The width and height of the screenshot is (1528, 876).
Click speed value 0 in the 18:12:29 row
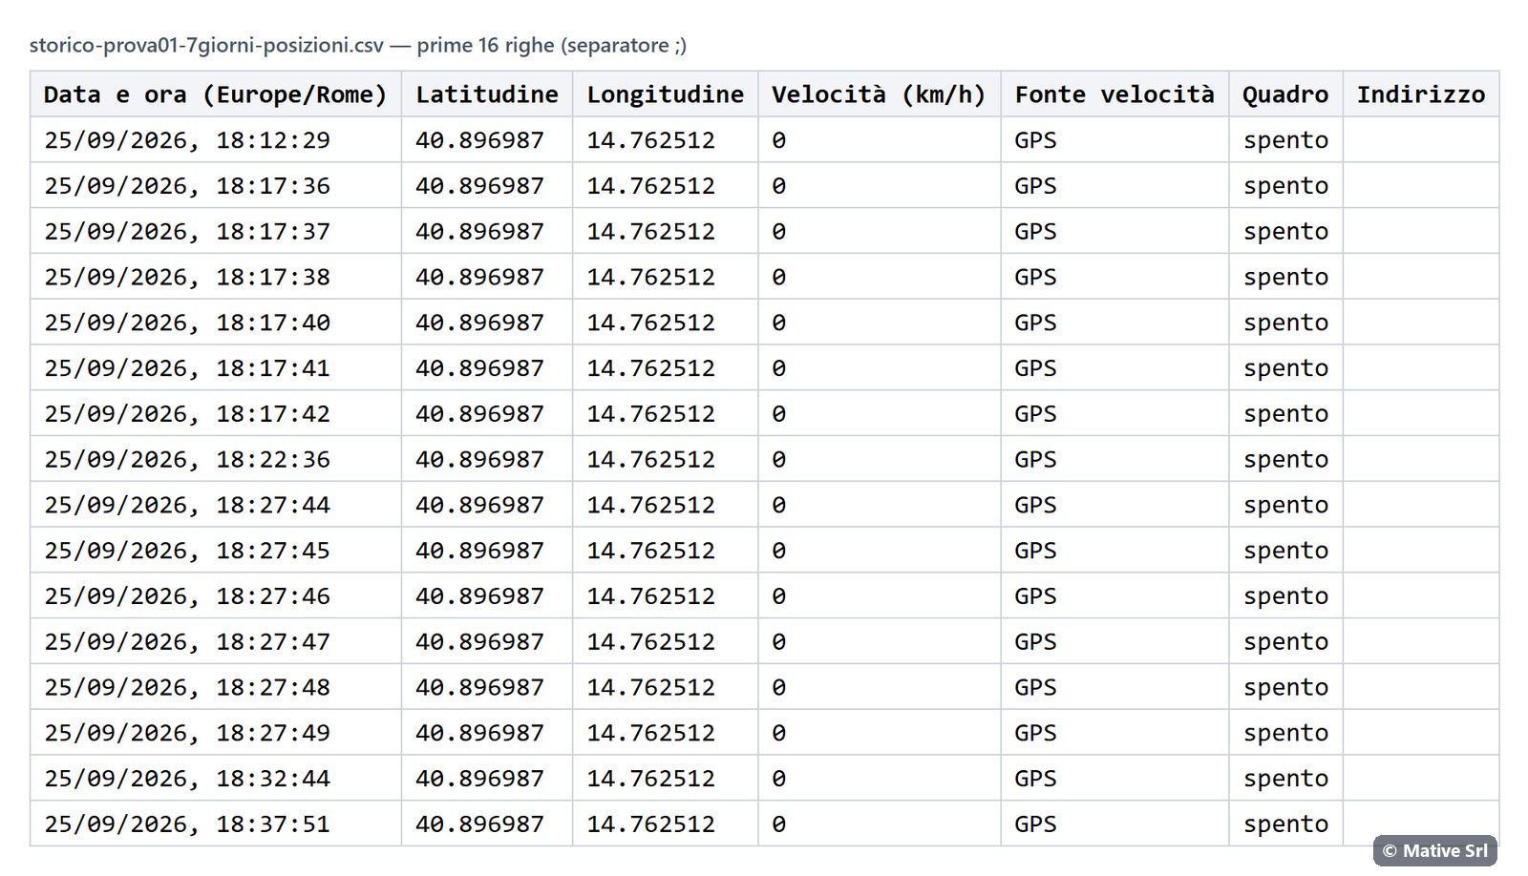pos(779,140)
